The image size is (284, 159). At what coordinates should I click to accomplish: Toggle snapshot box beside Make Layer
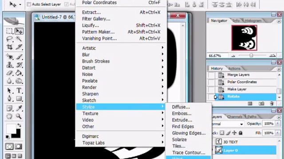[211, 89]
